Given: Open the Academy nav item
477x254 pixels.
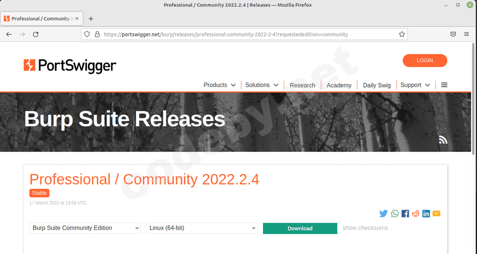Looking at the screenshot, I should click(x=339, y=85).
